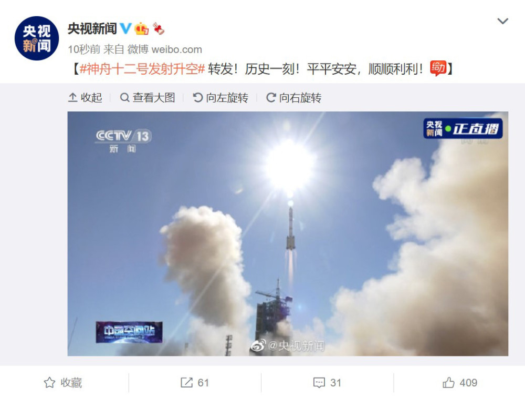Screen dimensions: 525x398
Task: Click 查看大图 to view large image
Action: point(148,98)
